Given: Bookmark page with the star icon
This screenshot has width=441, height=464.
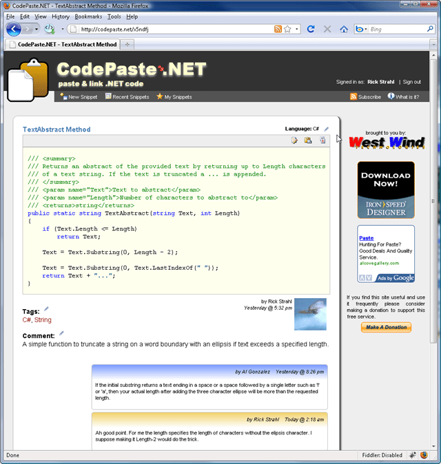Looking at the screenshot, I should 287,29.
